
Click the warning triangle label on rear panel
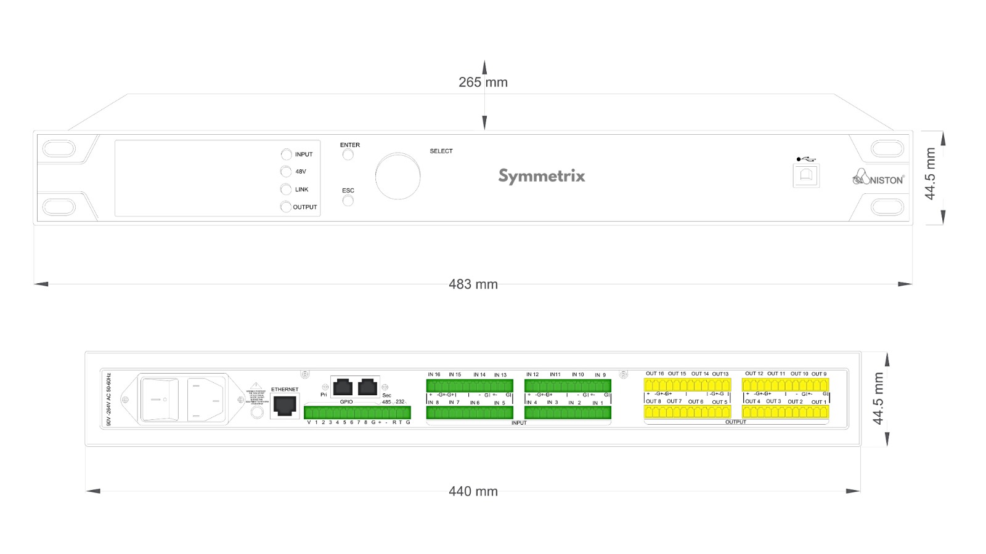point(257,387)
